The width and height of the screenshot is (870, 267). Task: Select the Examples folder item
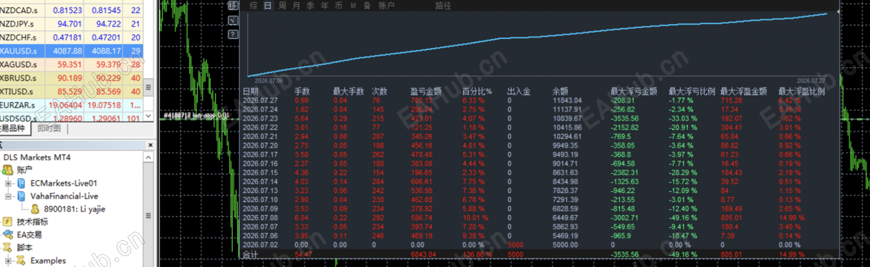coord(48,260)
